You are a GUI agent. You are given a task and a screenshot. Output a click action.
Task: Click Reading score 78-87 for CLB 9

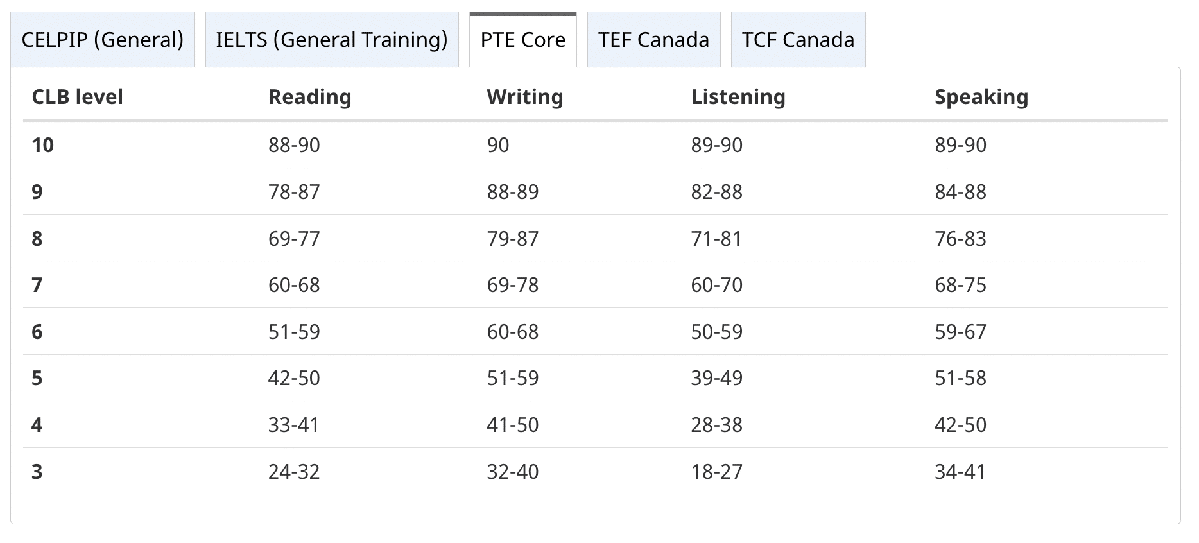coord(294,192)
